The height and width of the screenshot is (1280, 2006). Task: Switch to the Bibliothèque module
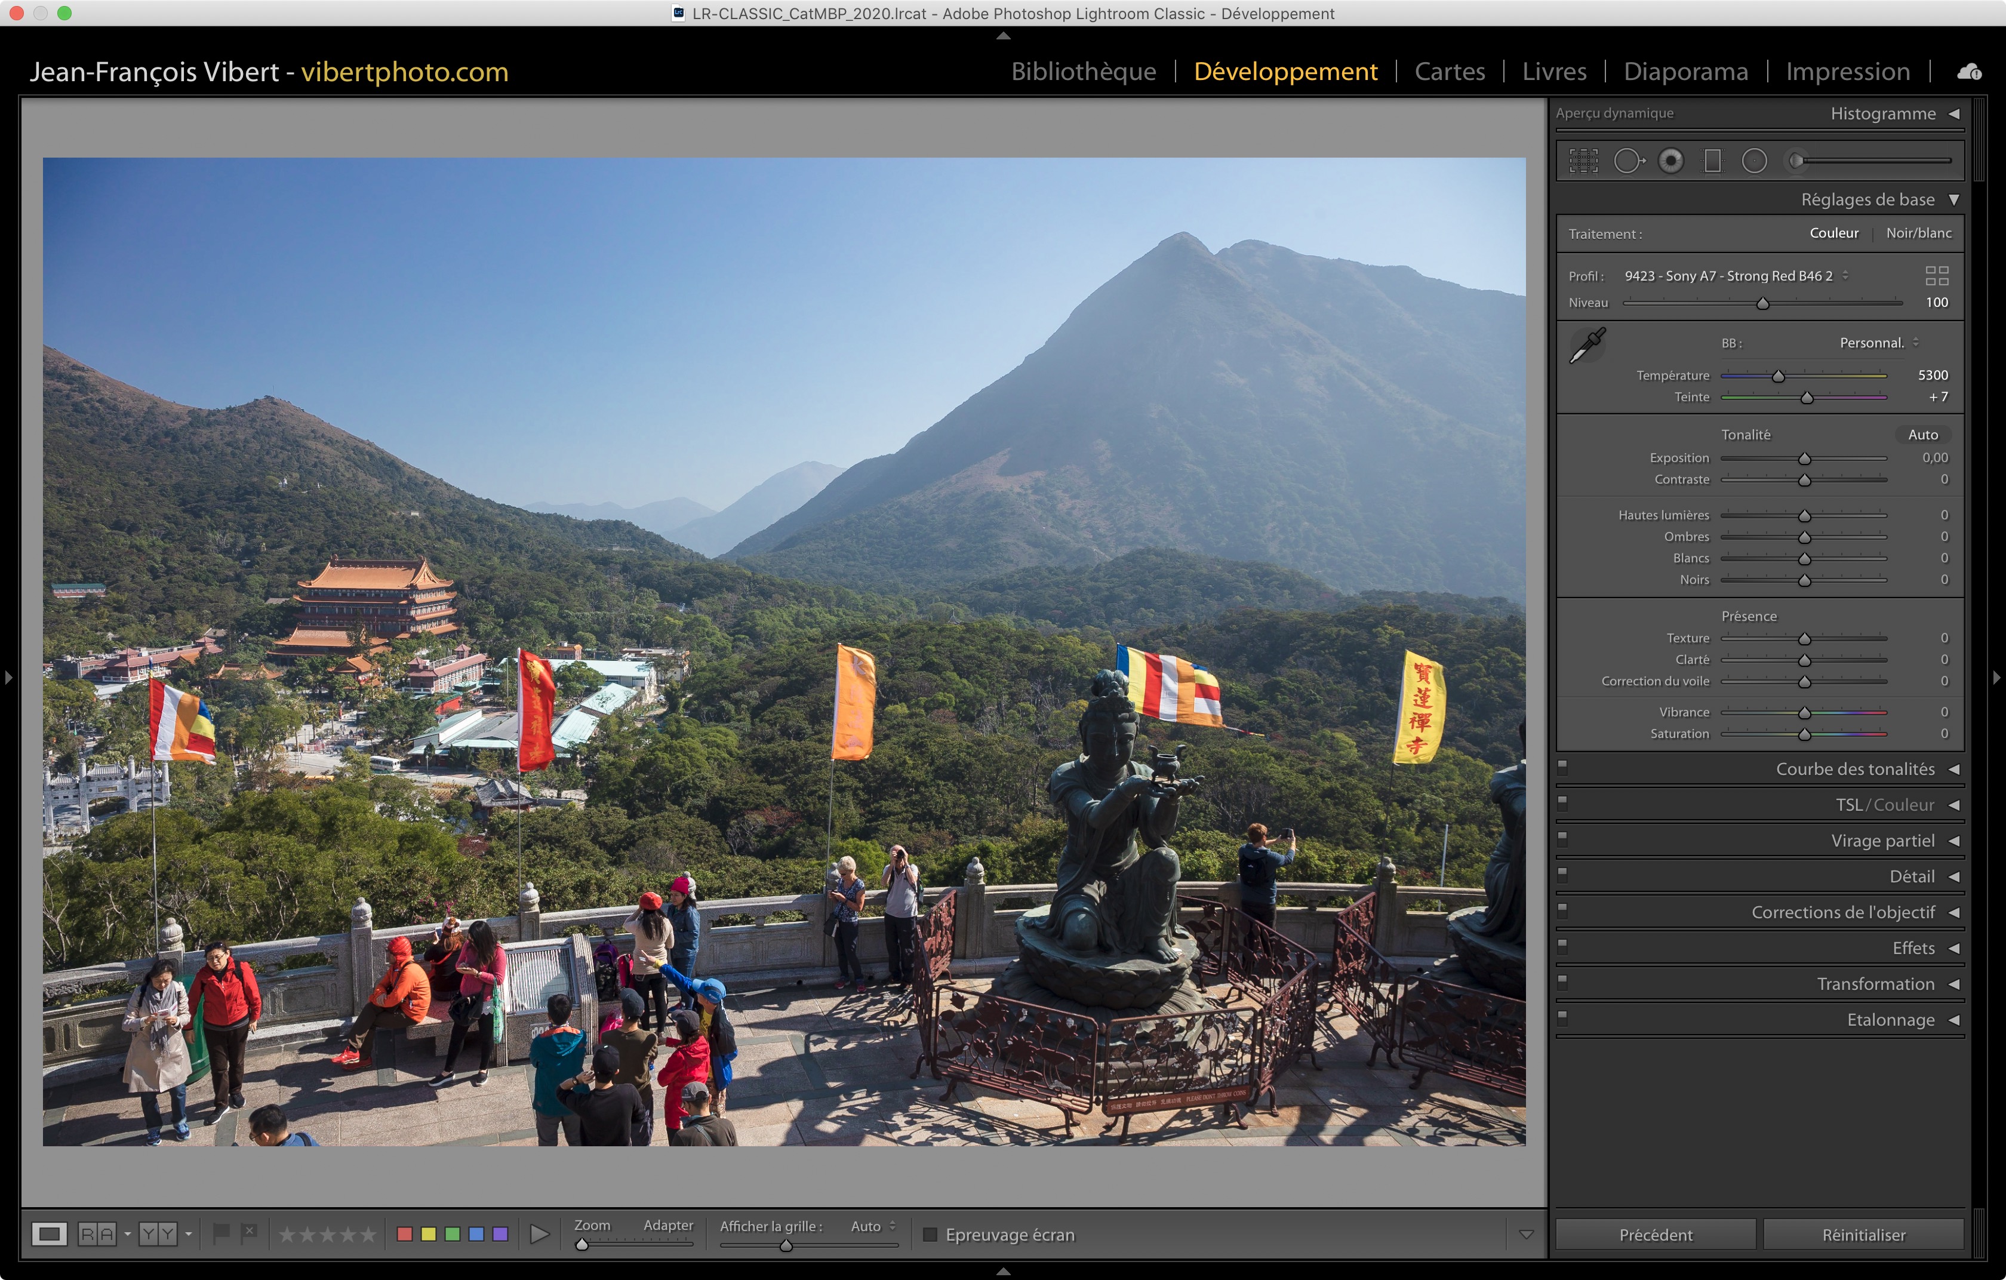point(1083,72)
